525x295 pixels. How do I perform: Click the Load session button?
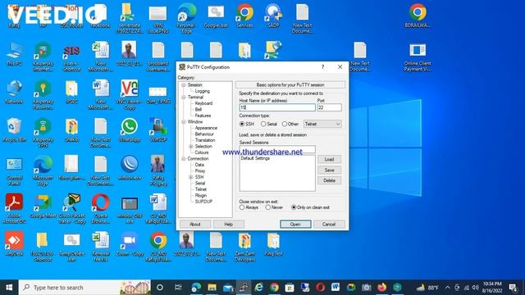tap(329, 159)
